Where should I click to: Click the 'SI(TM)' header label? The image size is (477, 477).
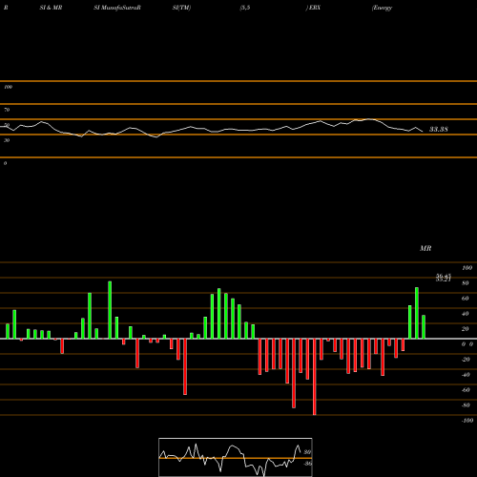click(x=181, y=8)
